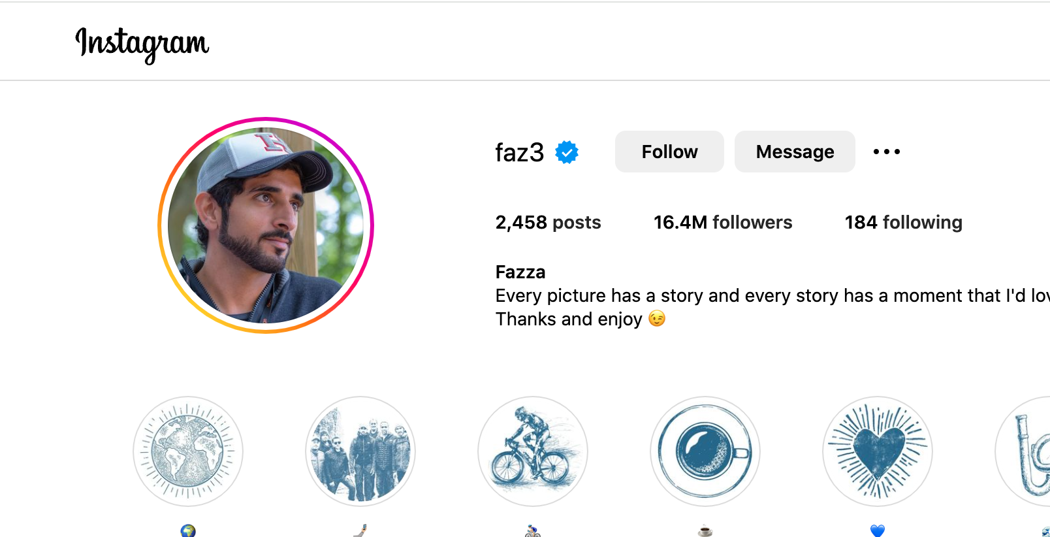Image resolution: width=1050 pixels, height=537 pixels.
Task: Open the 16.4M followers list
Action: 723,223
